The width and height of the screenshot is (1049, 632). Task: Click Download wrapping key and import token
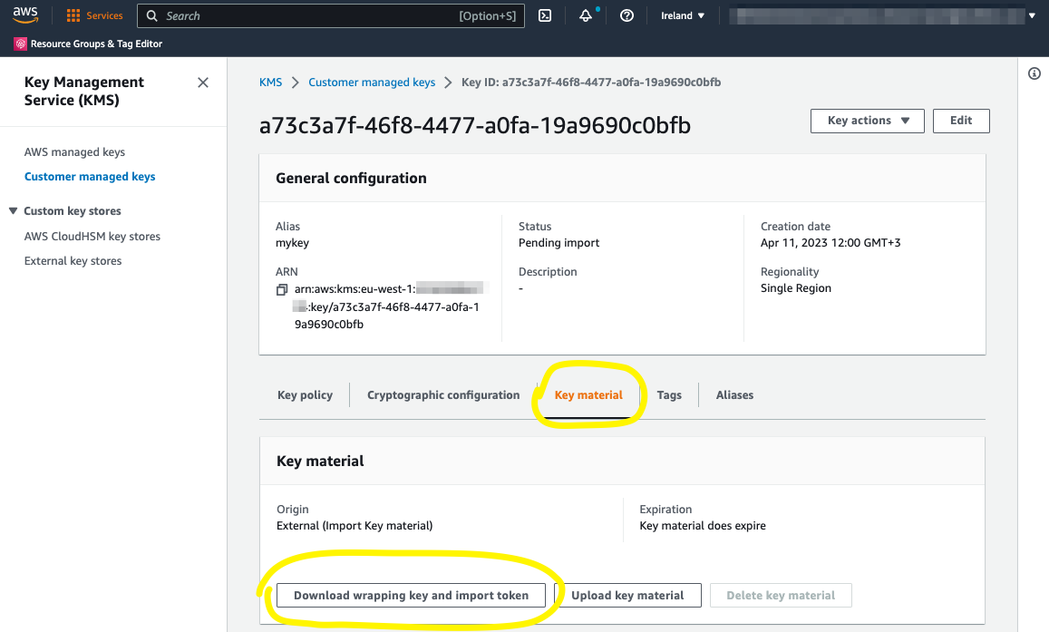(x=411, y=595)
